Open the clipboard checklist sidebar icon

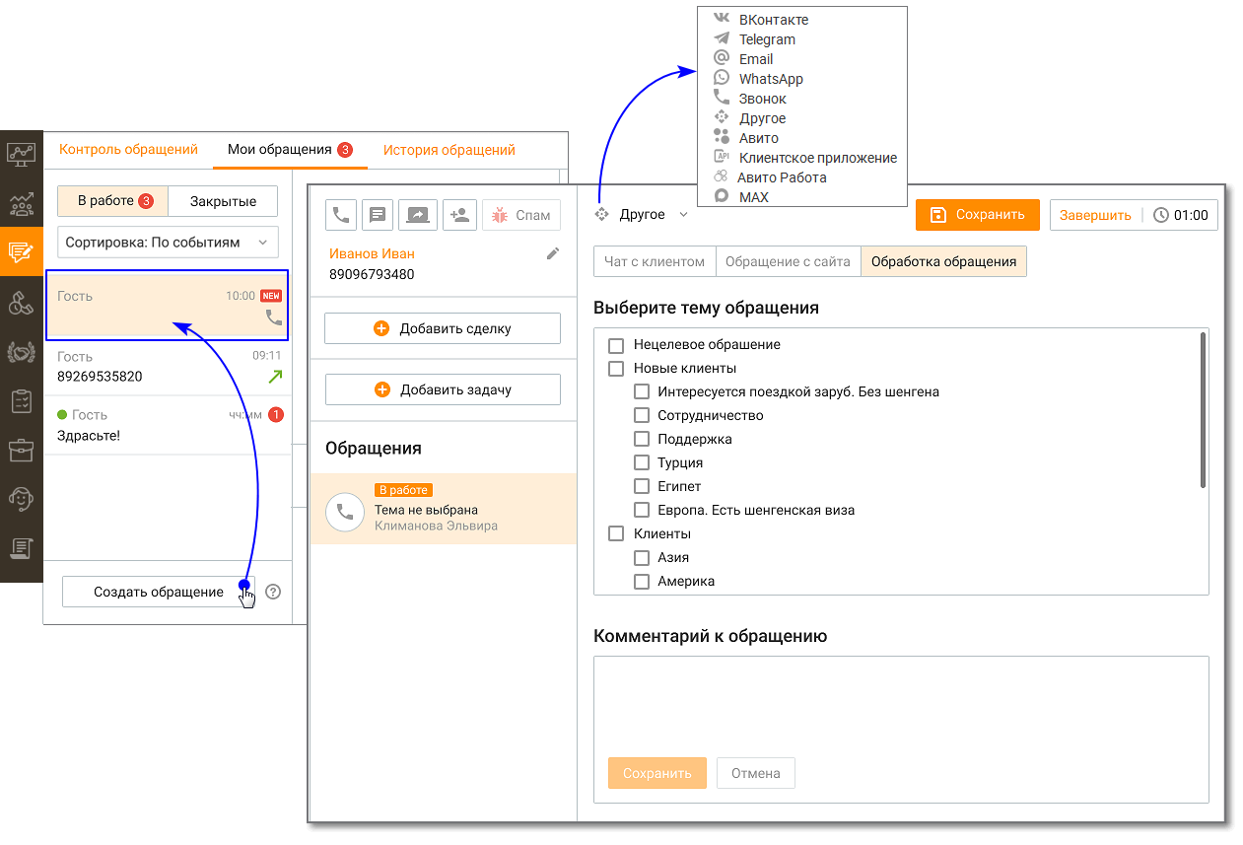click(x=21, y=401)
